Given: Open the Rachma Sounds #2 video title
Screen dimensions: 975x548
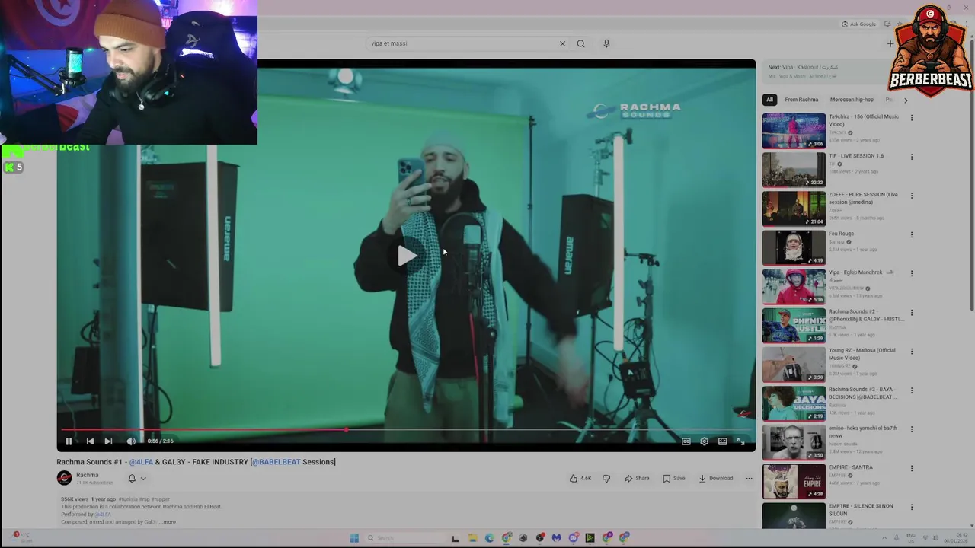Looking at the screenshot, I should [x=866, y=315].
